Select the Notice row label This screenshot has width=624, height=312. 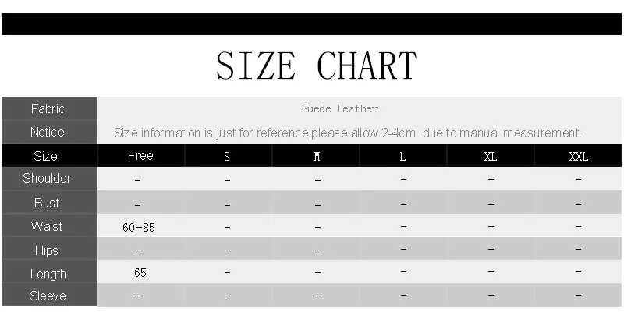click(48, 132)
